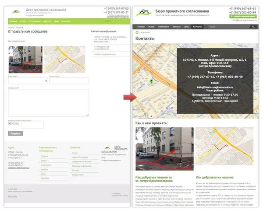The height and width of the screenshot is (213, 263).
Task: Click the mountain logo in the old design header
Action: [16, 11]
